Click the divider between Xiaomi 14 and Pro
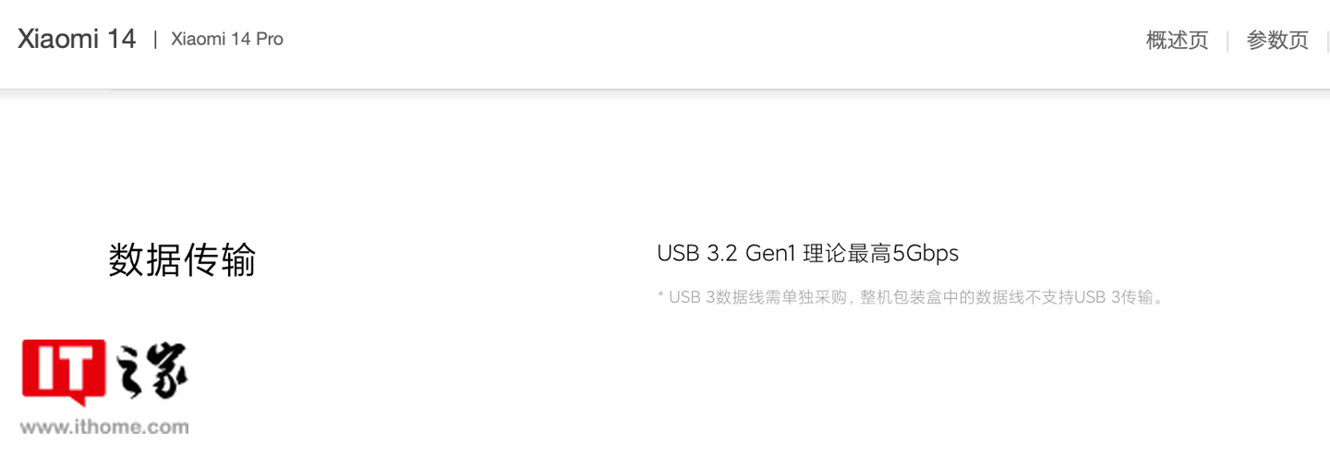This screenshot has width=1330, height=454. point(155,40)
